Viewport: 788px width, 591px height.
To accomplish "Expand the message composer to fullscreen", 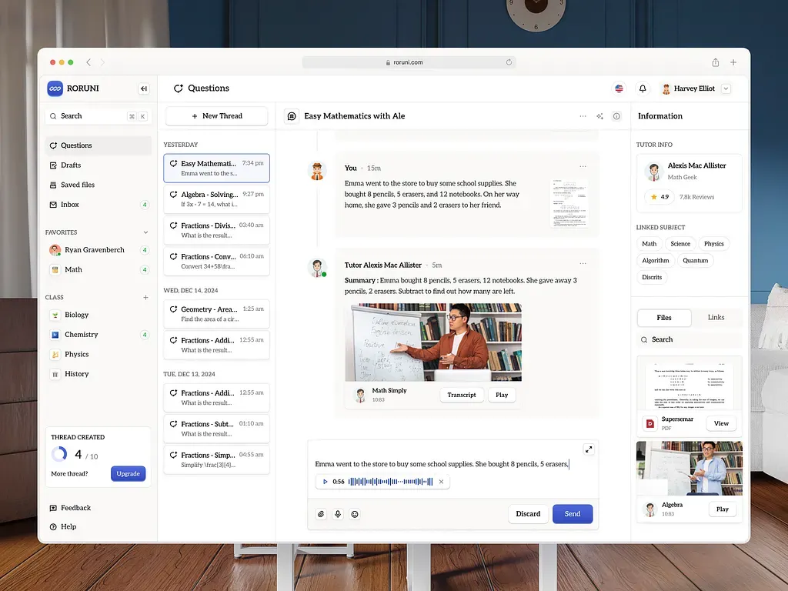I will click(x=589, y=449).
